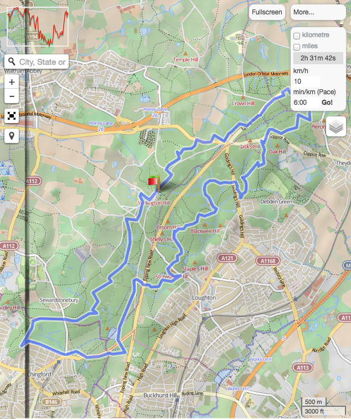Open the More... menu
The width and height of the screenshot is (351, 419).
tap(318, 12)
